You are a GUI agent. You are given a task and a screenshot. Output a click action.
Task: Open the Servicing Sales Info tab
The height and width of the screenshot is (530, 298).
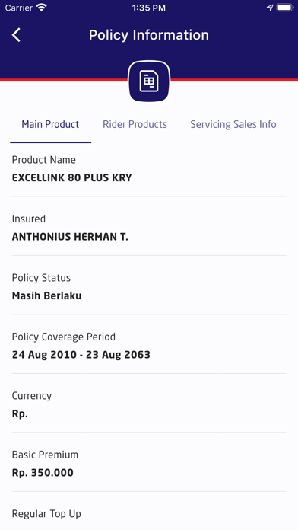click(x=233, y=124)
